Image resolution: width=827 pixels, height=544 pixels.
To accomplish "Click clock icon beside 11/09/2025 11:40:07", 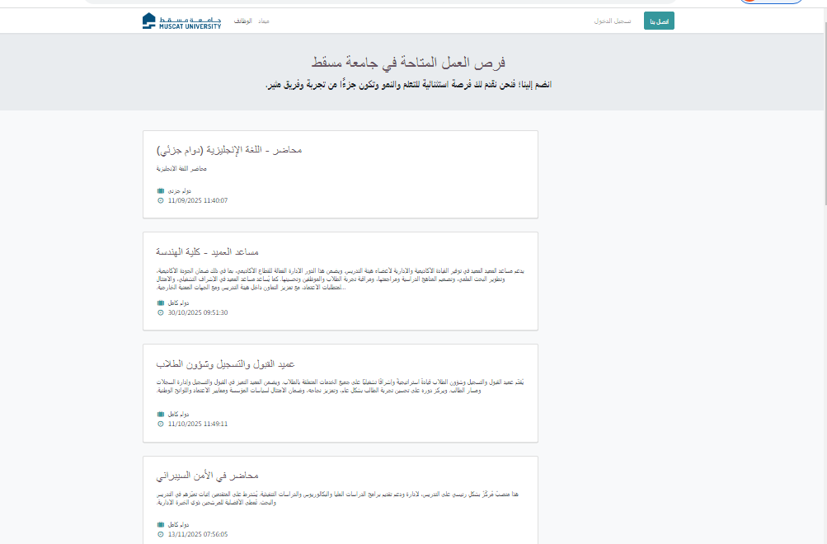I will [x=161, y=200].
